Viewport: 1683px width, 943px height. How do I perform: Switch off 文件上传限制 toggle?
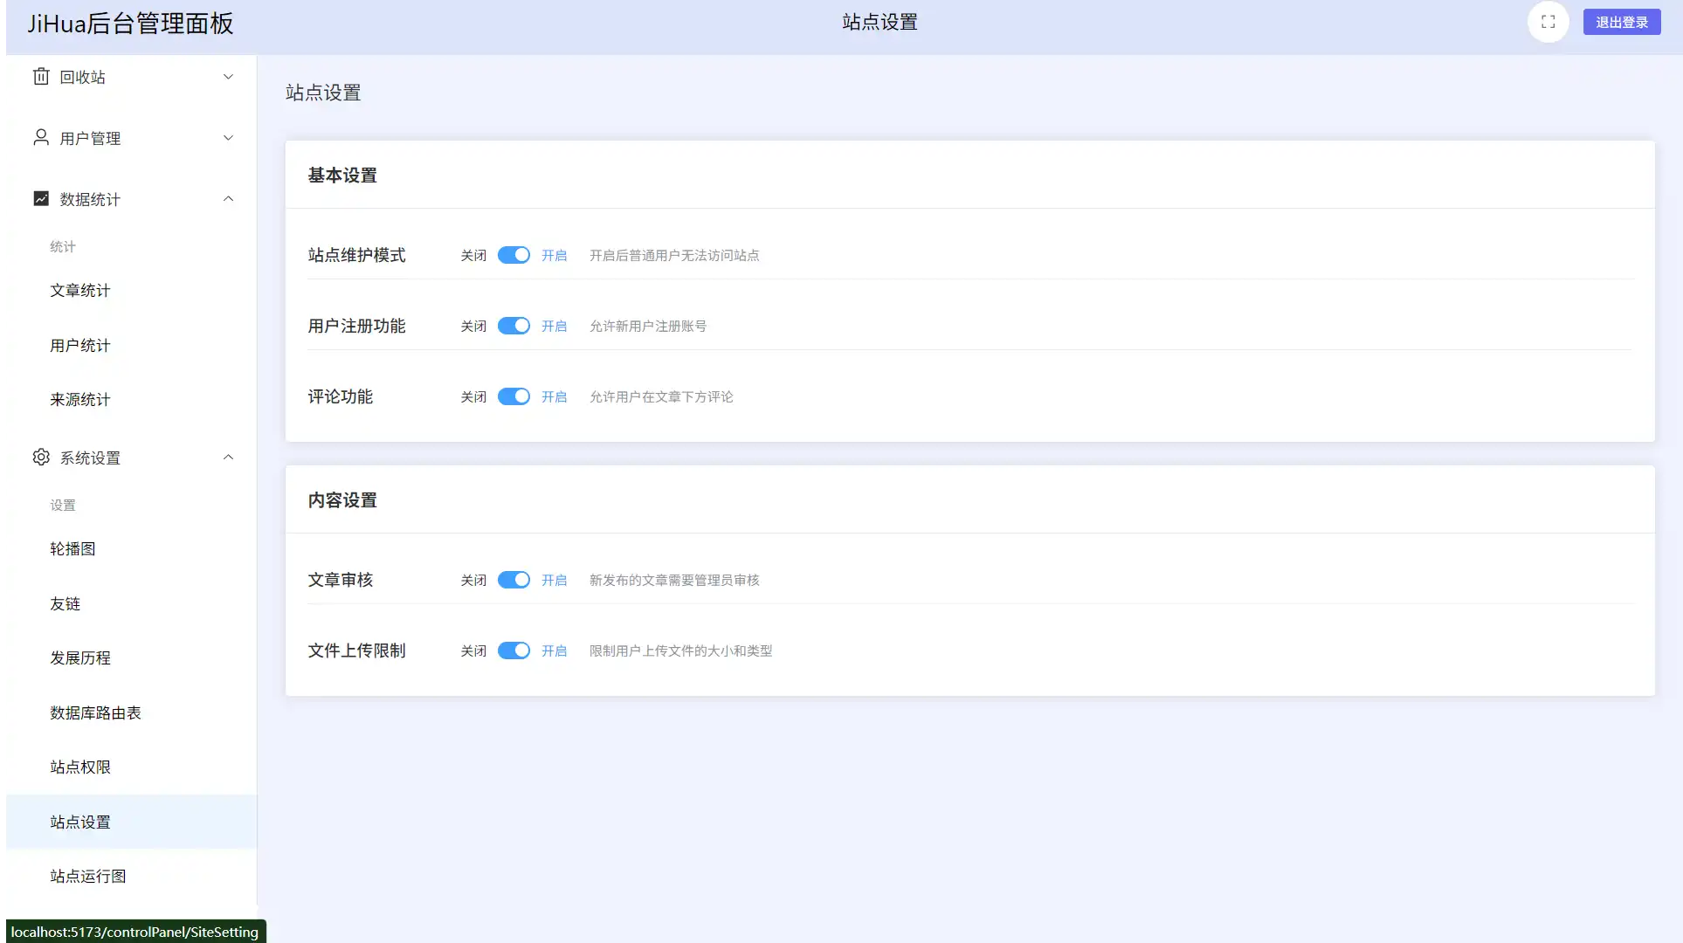pos(514,650)
